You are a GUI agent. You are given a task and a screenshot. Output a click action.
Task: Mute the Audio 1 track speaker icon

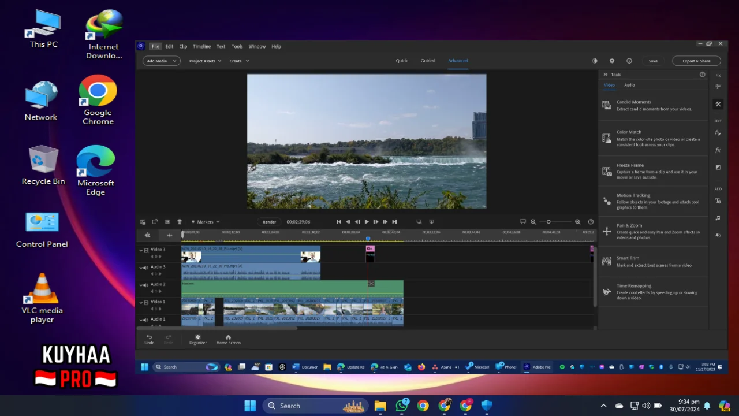(x=146, y=320)
